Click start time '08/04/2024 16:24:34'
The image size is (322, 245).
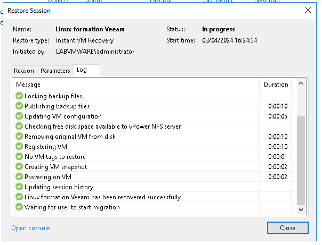point(230,40)
